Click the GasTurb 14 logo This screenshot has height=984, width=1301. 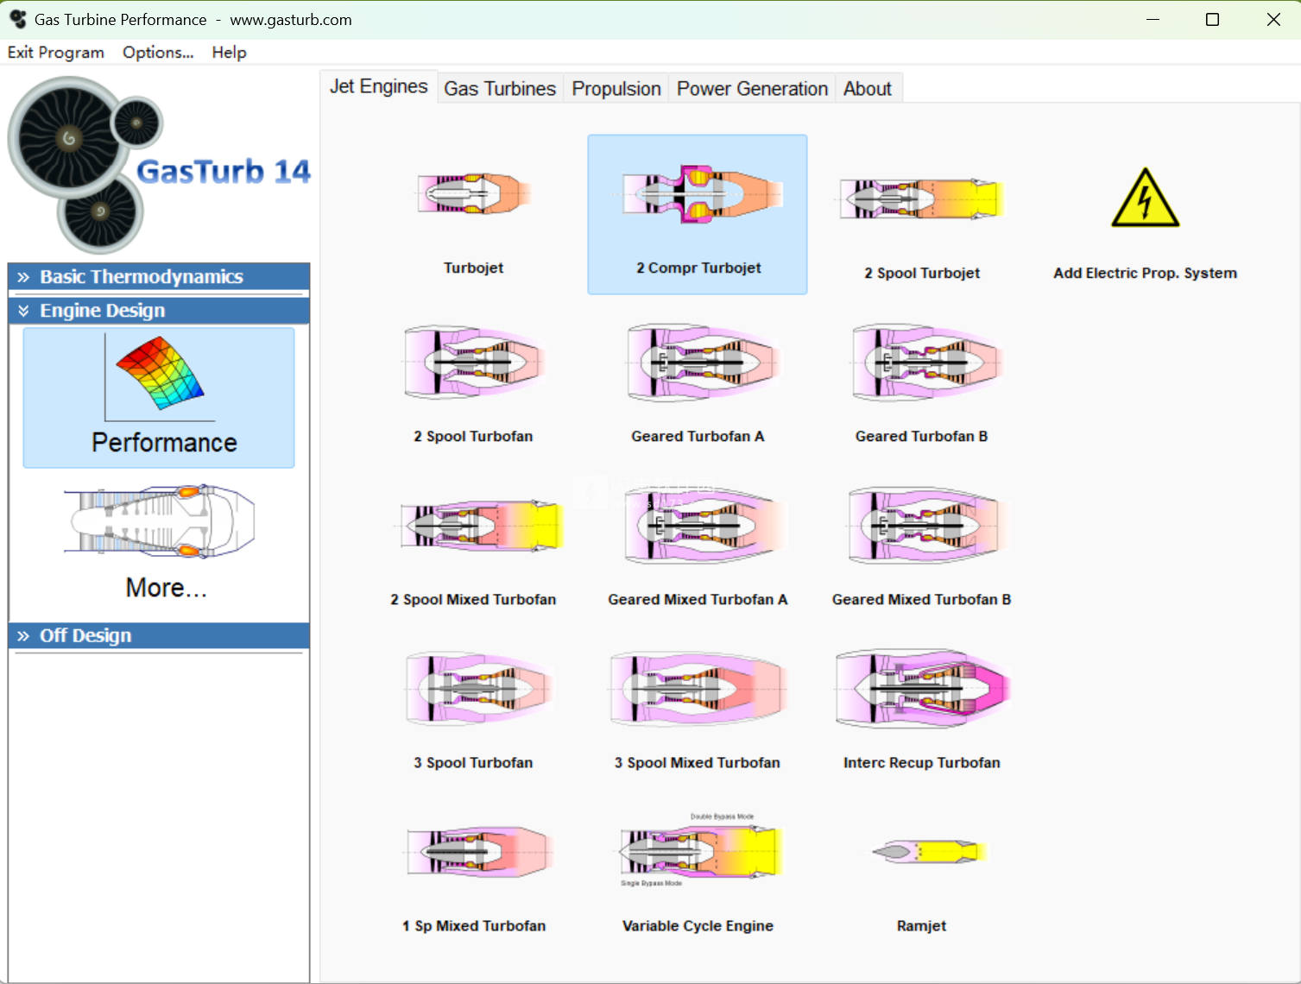click(x=159, y=164)
